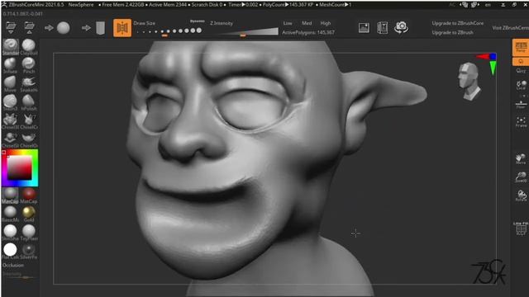Image resolution: width=529 pixels, height=297 pixels.
Task: Select the Gold material
Action: point(29,214)
